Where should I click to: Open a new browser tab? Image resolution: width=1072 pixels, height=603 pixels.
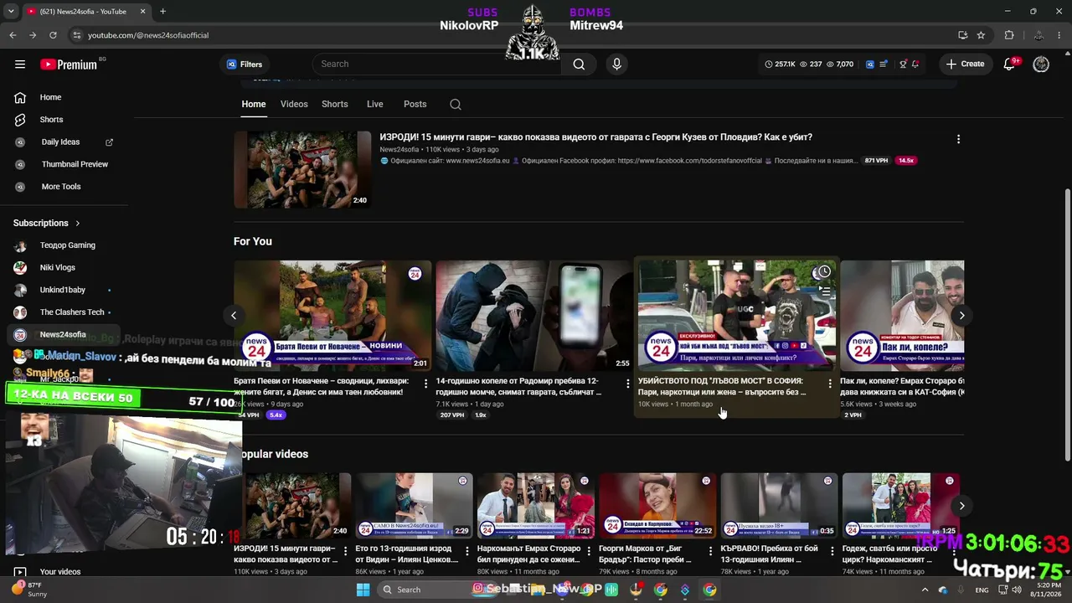(162, 12)
